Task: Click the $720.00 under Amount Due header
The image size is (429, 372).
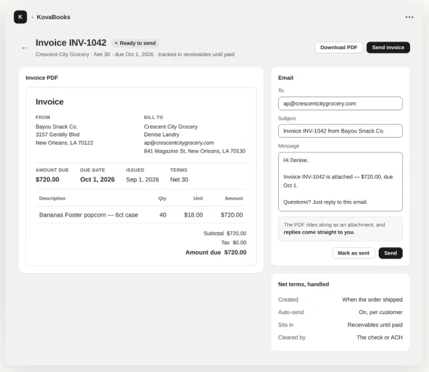Action: 47,179
